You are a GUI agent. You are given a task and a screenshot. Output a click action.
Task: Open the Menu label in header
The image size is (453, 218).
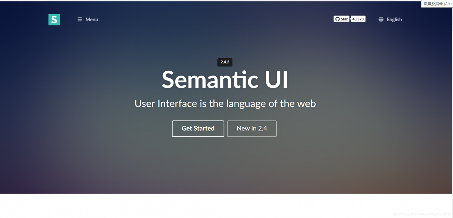click(x=92, y=19)
